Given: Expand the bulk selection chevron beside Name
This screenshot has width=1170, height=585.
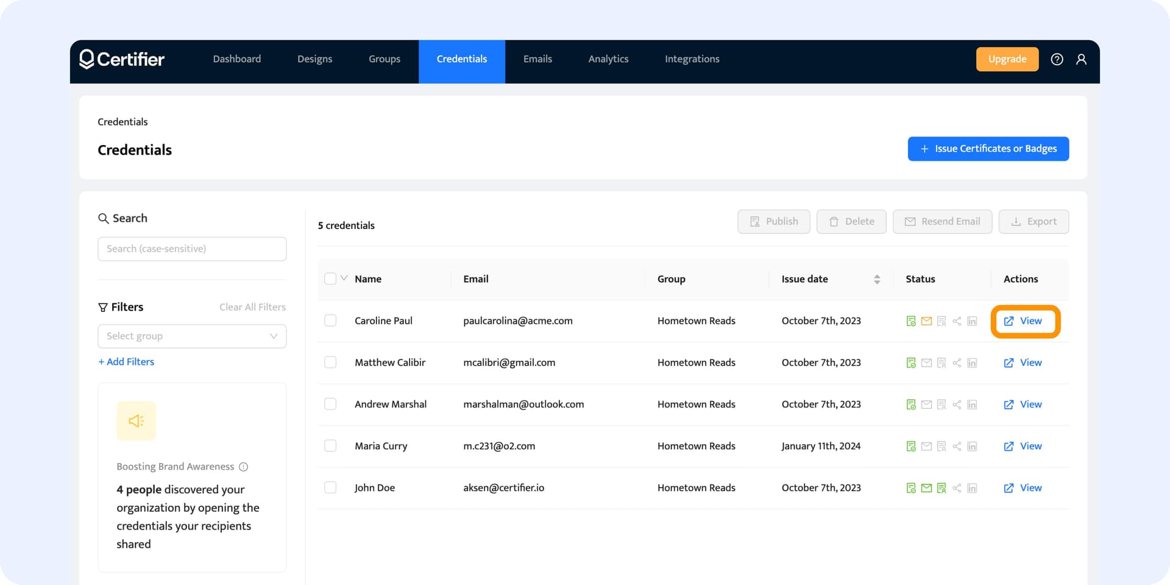Looking at the screenshot, I should (344, 278).
